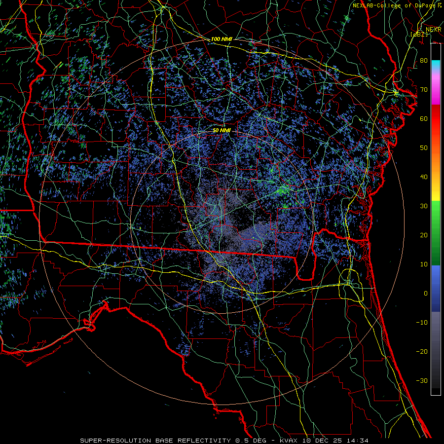Click the 20 value on dBZ scale

[424, 235]
